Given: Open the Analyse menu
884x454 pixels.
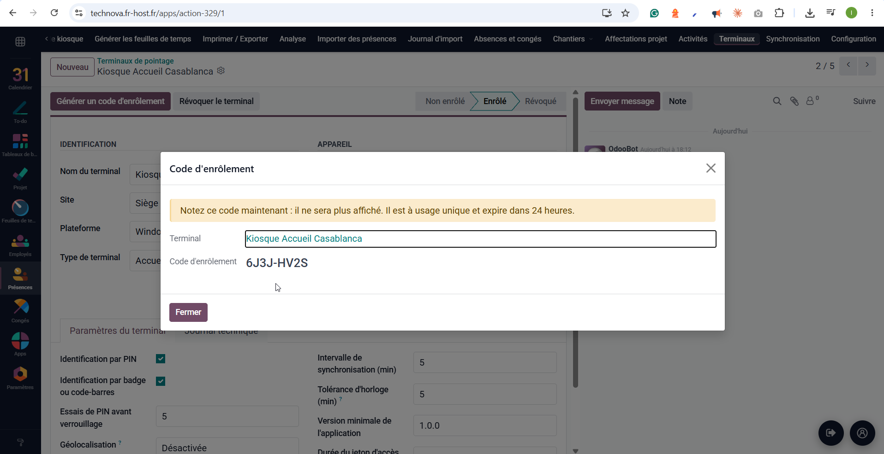Looking at the screenshot, I should [x=293, y=39].
